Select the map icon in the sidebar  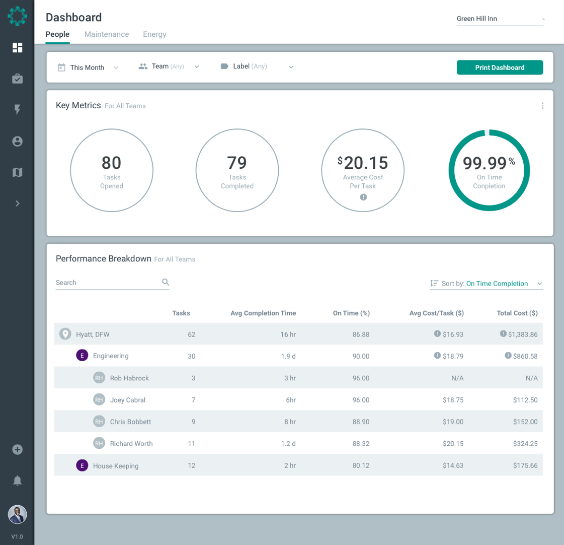point(17,172)
